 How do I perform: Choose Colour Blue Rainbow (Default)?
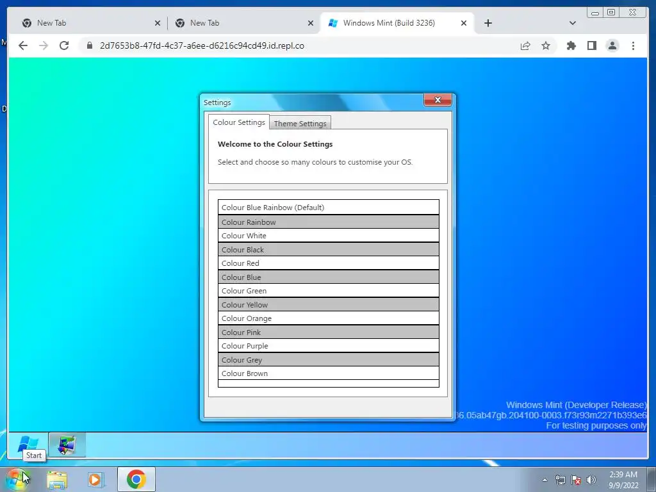pyautogui.click(x=329, y=207)
